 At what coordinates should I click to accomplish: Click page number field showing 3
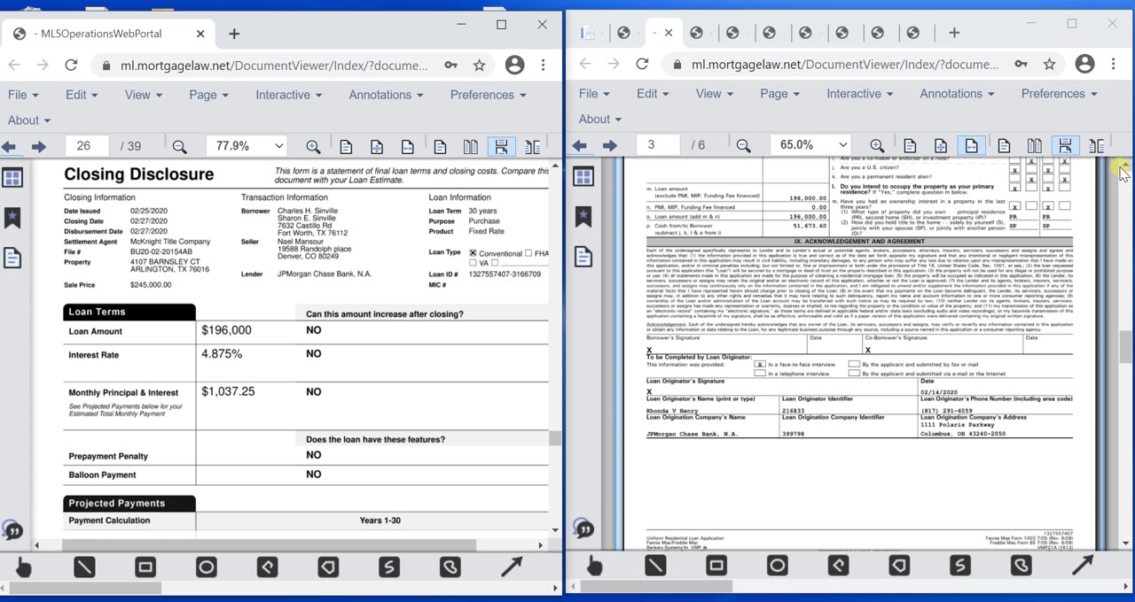tap(658, 145)
